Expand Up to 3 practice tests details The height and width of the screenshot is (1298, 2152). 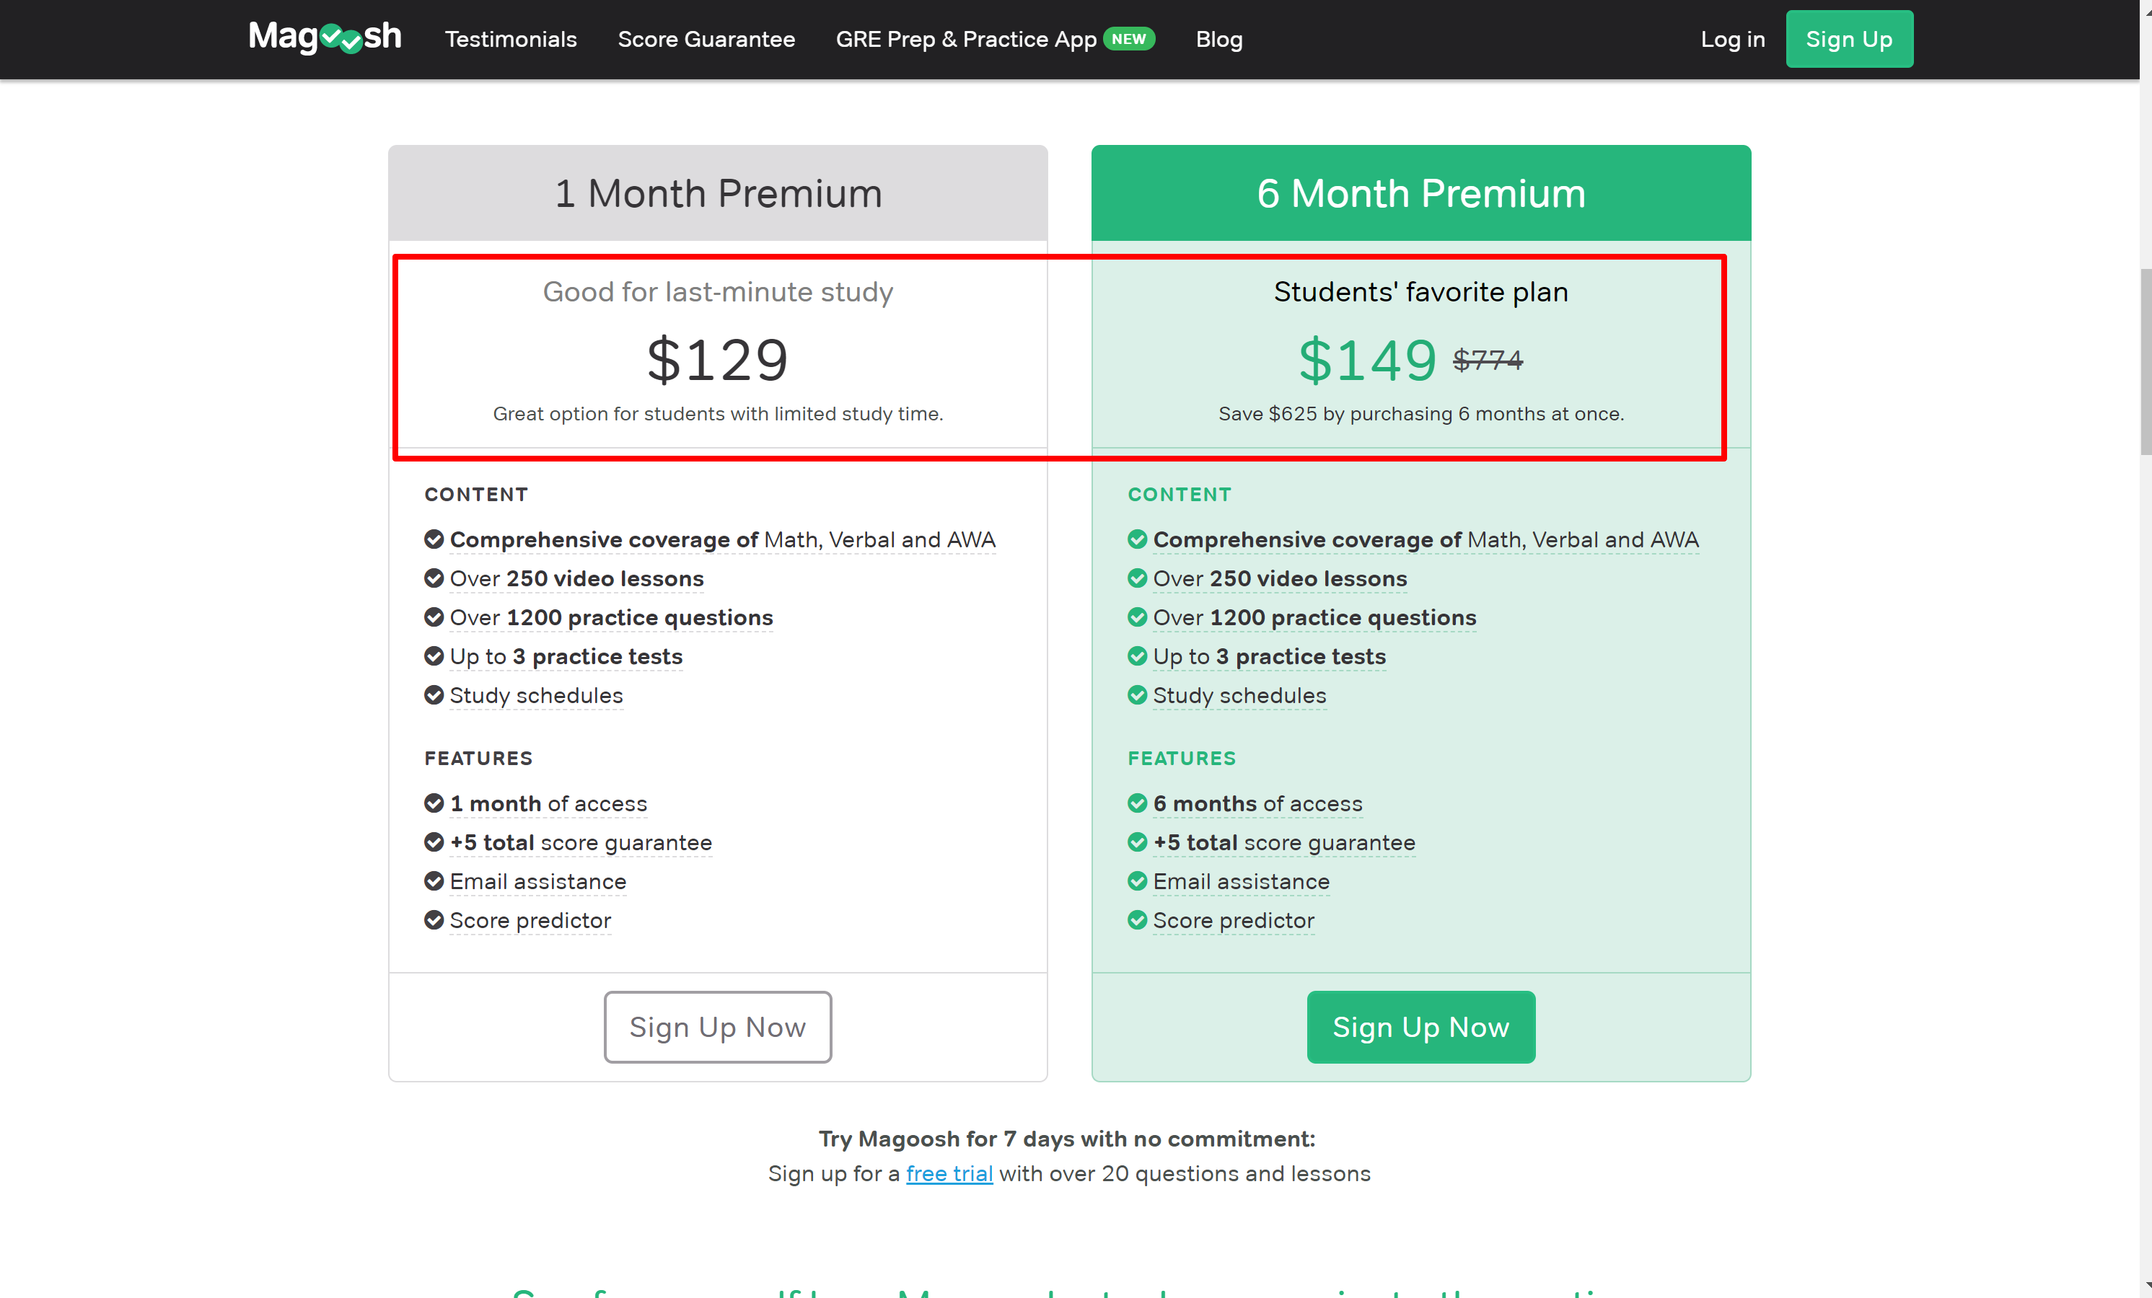[566, 655]
